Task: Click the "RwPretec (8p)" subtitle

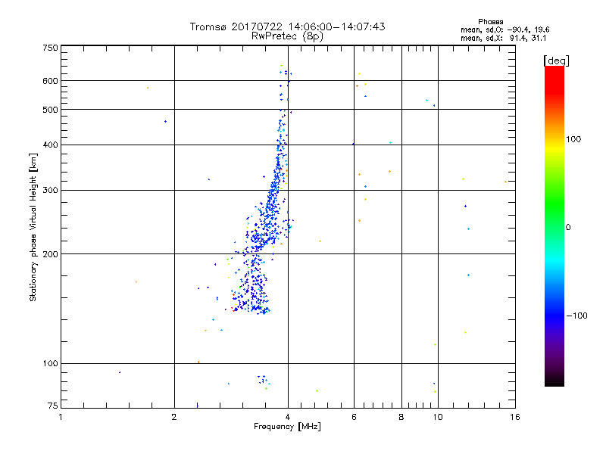Action: [287, 36]
